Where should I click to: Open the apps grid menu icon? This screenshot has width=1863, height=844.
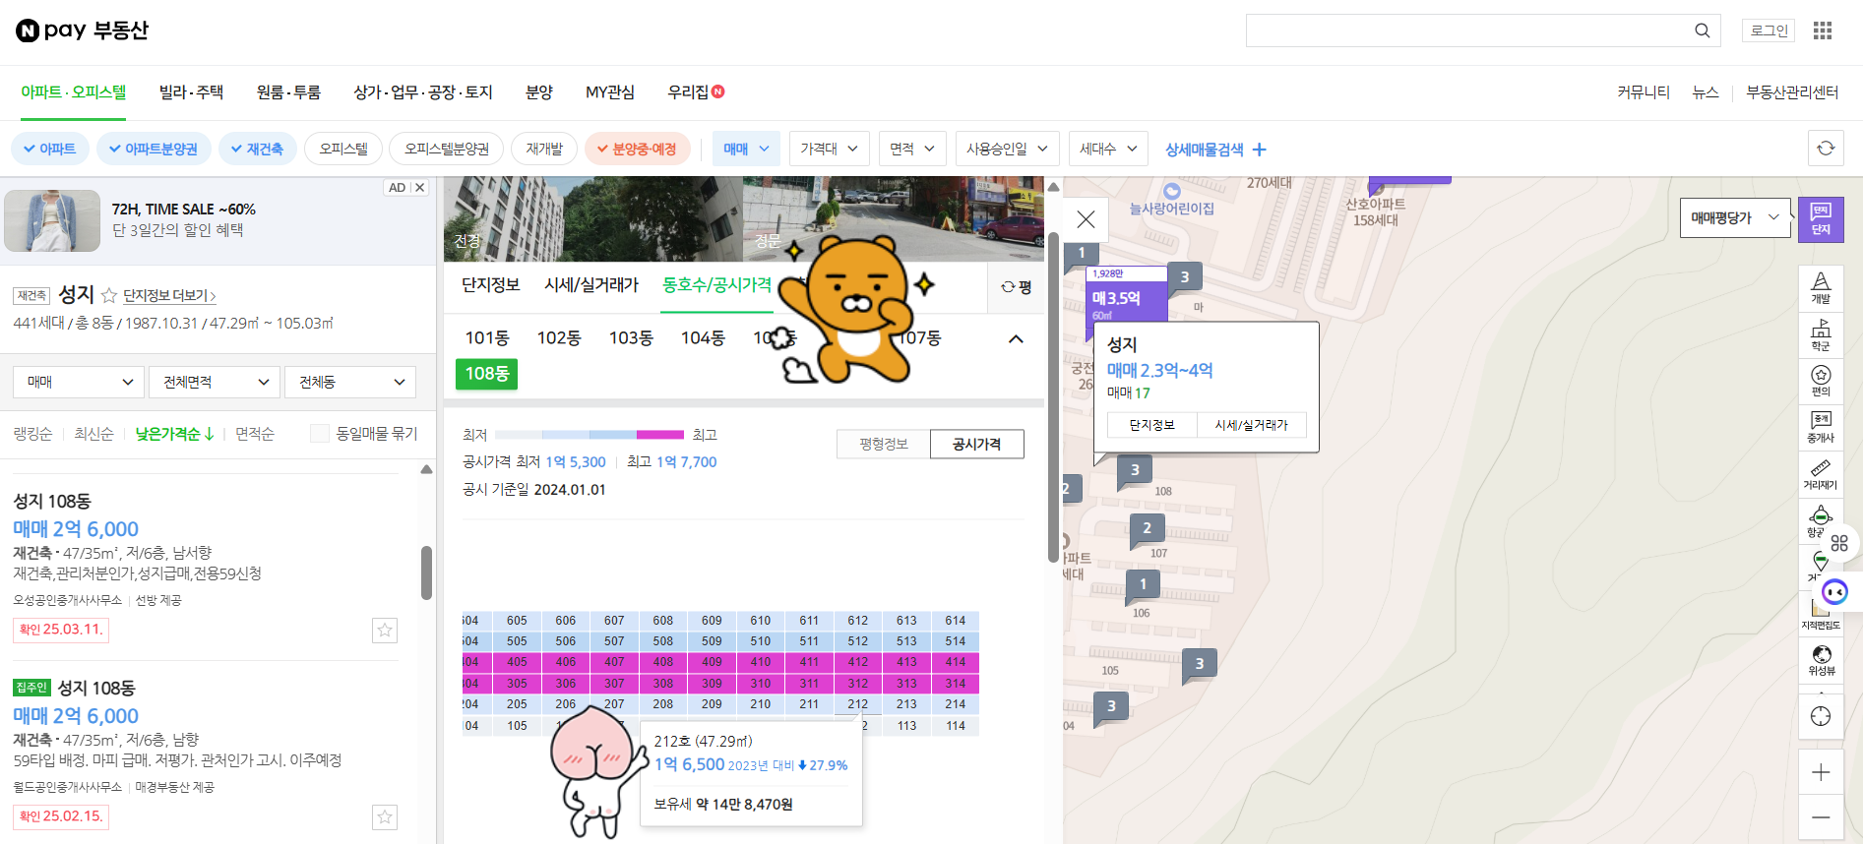click(x=1823, y=30)
